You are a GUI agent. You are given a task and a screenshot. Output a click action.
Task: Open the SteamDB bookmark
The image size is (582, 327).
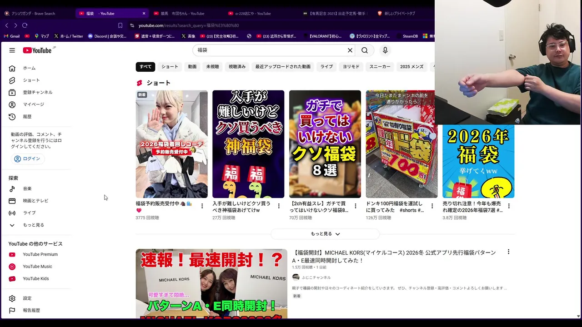click(x=407, y=36)
